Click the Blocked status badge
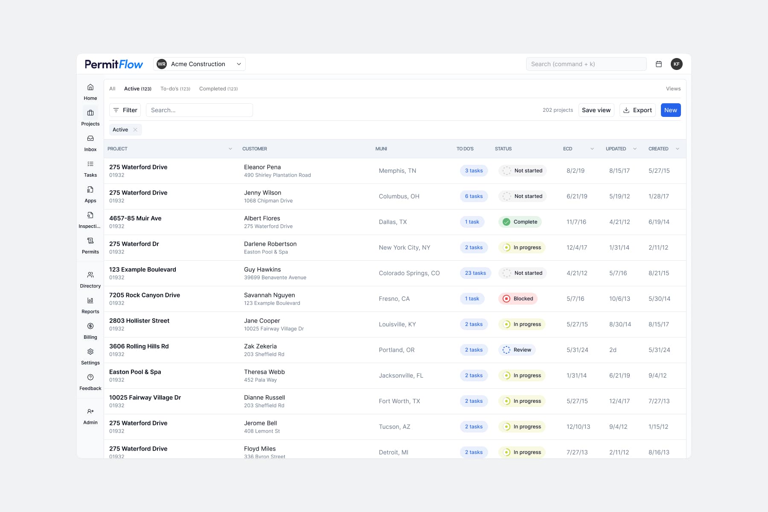The height and width of the screenshot is (512, 768). [x=518, y=299]
